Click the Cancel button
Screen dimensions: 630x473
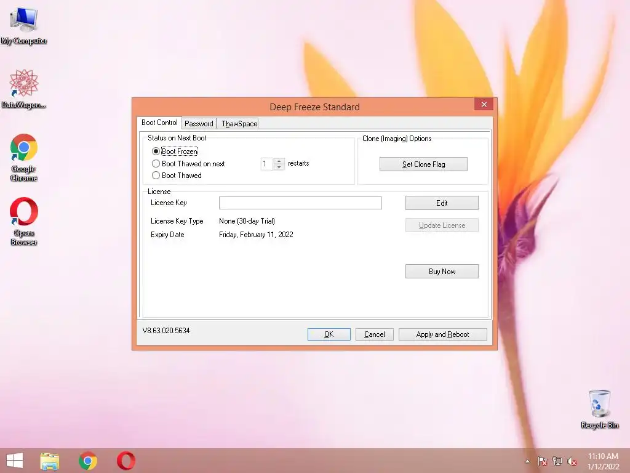pyautogui.click(x=374, y=334)
